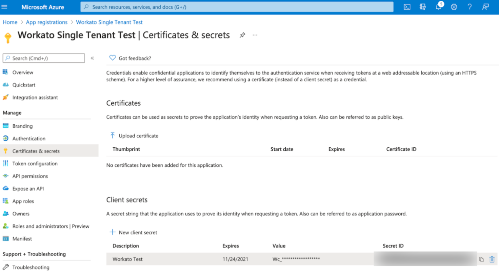499x275 pixels.
Task: Click the Start date column header
Action: pos(282,149)
